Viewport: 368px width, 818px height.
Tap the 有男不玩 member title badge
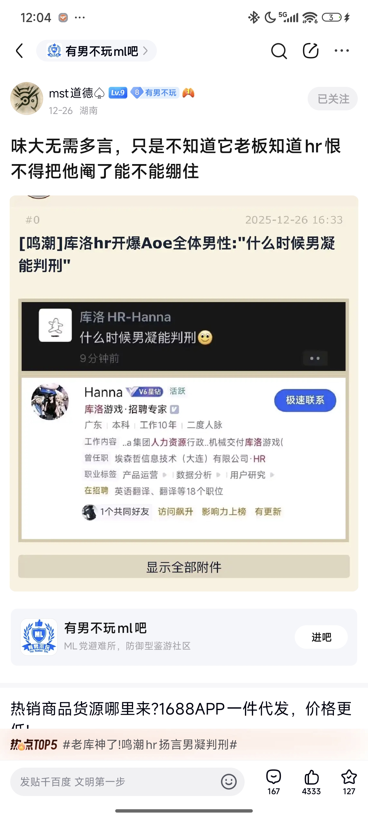155,93
